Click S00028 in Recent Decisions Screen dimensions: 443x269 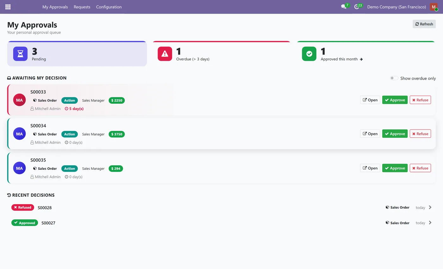click(x=45, y=208)
